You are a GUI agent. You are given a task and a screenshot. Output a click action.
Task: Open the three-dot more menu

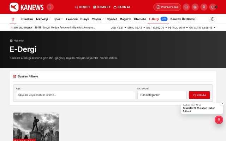pos(50,7)
